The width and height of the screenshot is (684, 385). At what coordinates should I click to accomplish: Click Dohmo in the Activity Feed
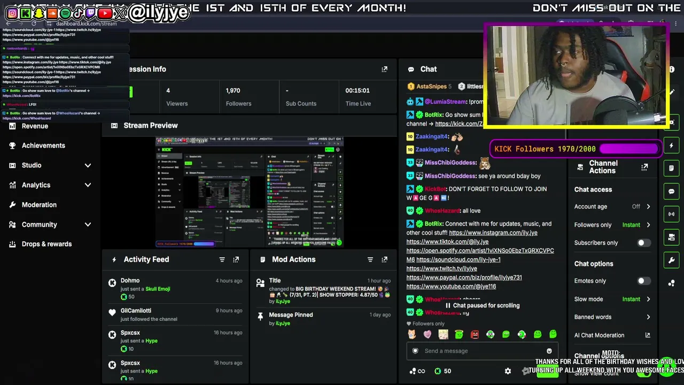tap(130, 281)
